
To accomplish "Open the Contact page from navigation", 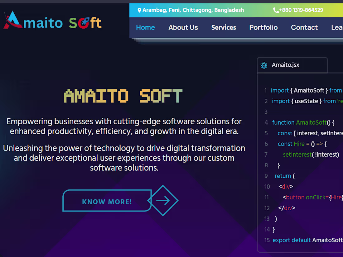I will pyautogui.click(x=304, y=27).
